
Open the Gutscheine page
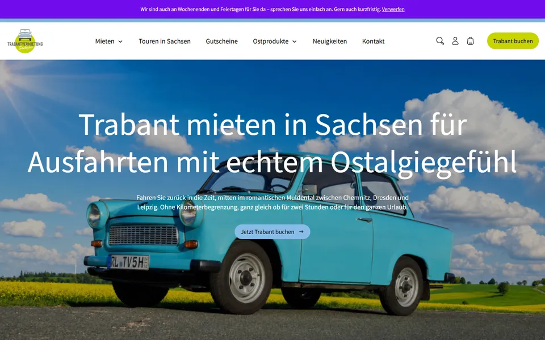222,41
